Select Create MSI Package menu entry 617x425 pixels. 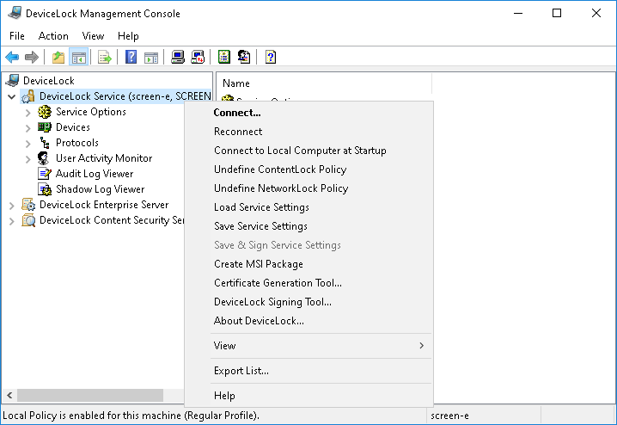click(258, 264)
